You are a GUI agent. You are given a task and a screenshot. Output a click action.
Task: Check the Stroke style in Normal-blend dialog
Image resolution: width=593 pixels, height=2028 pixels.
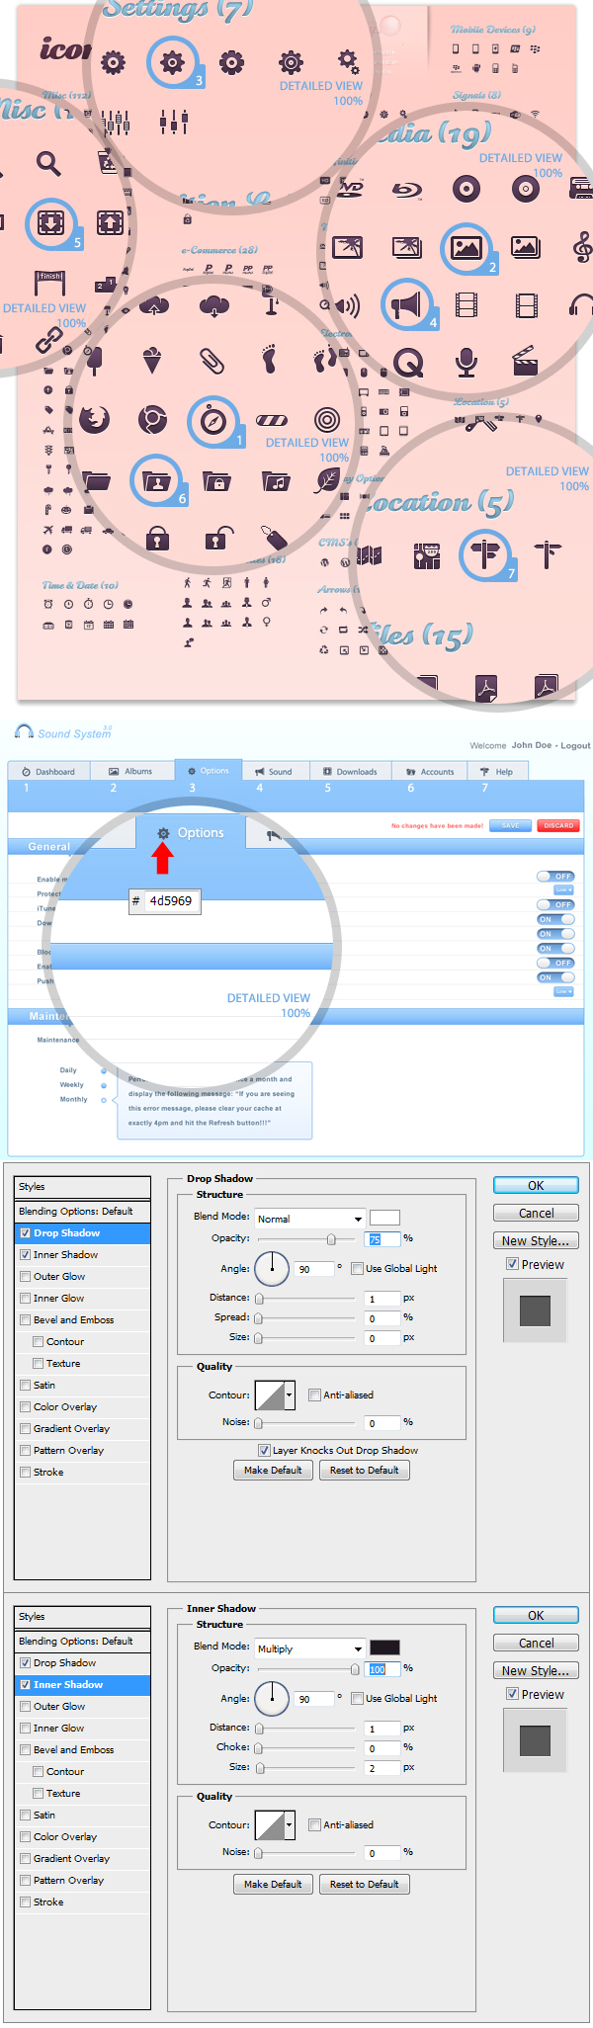[x=26, y=1472]
